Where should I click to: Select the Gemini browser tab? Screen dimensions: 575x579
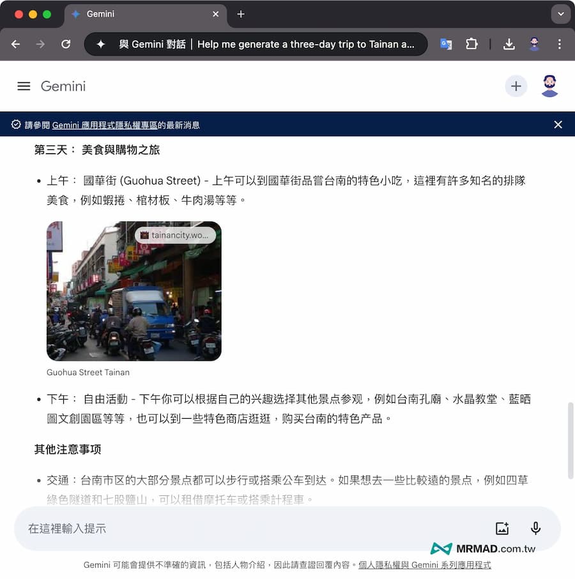(x=146, y=15)
